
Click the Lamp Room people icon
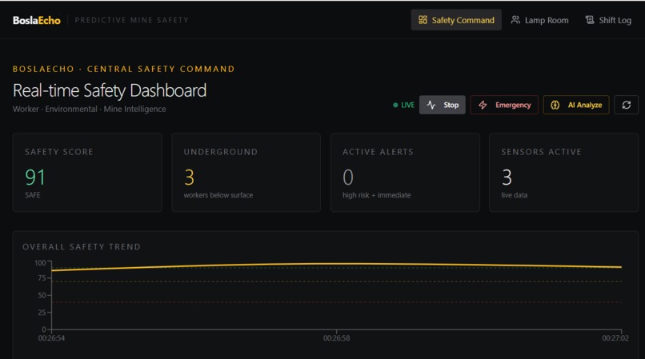(515, 20)
